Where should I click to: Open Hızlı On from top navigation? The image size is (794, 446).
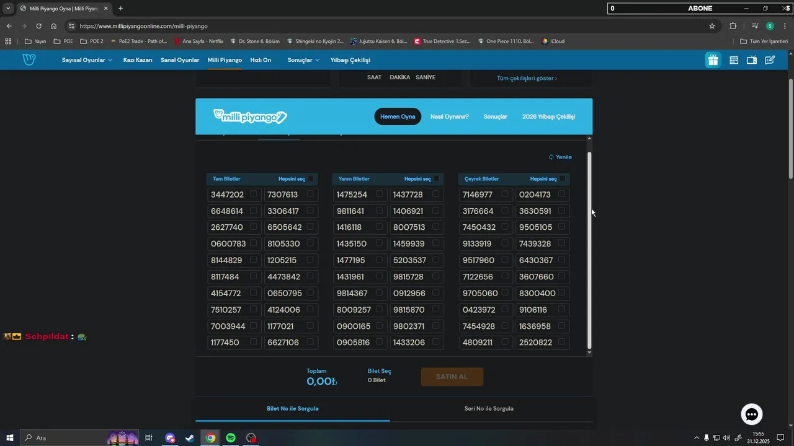pyautogui.click(x=261, y=60)
